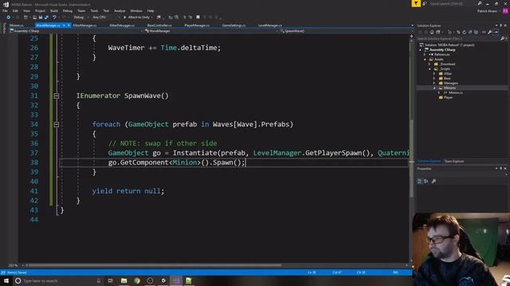
Task: Open the Tools menu
Action: 94,10
